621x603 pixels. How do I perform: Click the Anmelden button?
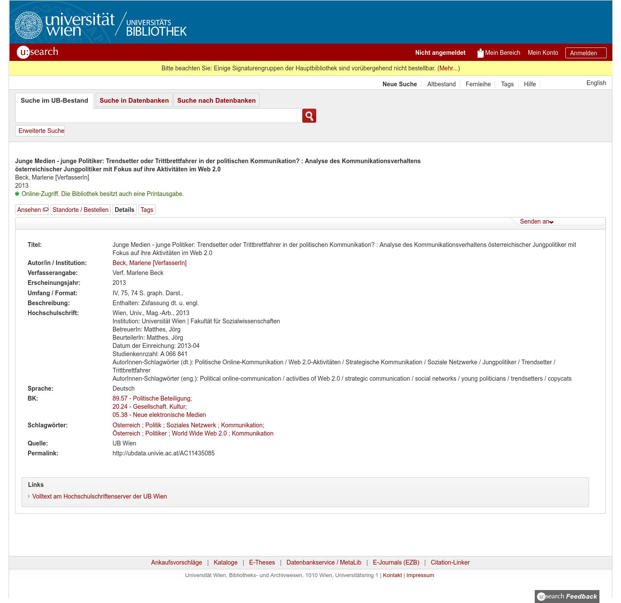(586, 53)
